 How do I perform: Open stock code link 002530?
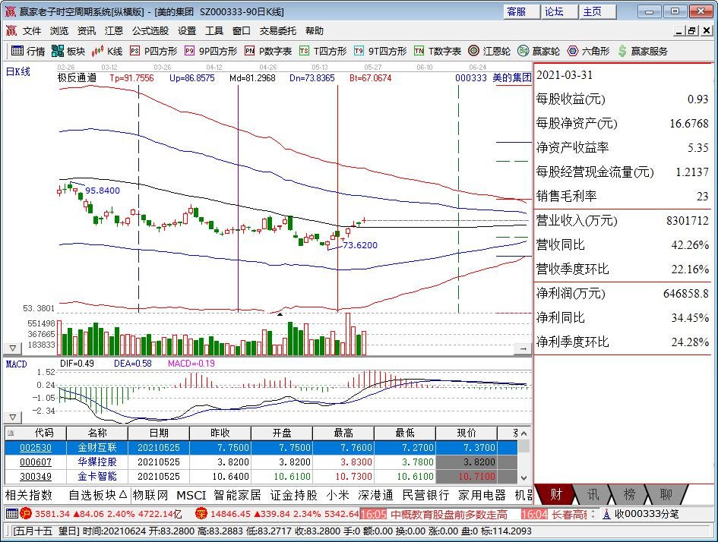click(x=36, y=447)
